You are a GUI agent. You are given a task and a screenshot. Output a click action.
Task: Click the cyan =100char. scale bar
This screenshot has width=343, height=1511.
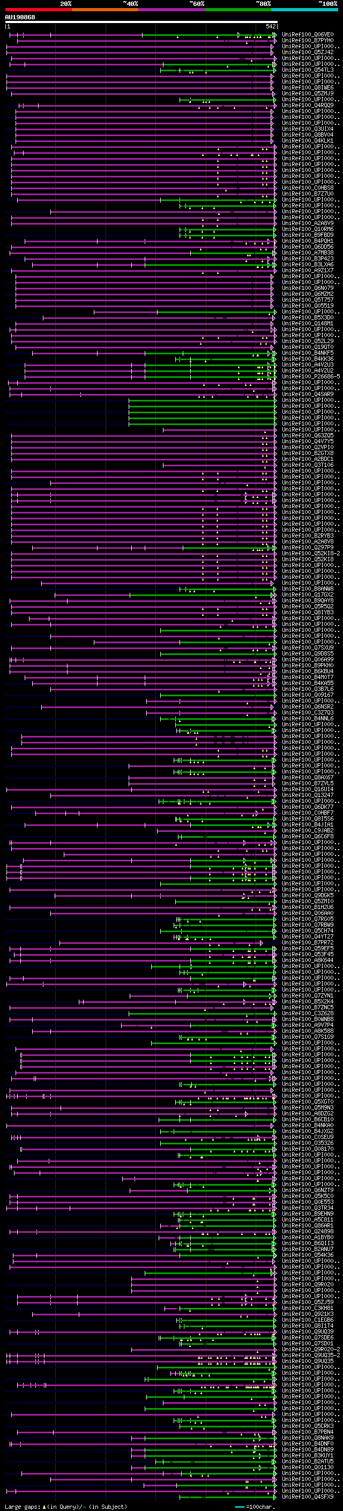(239, 1507)
